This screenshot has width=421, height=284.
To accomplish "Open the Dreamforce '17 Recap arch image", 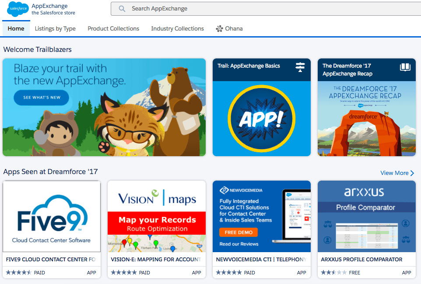I will [366, 119].
